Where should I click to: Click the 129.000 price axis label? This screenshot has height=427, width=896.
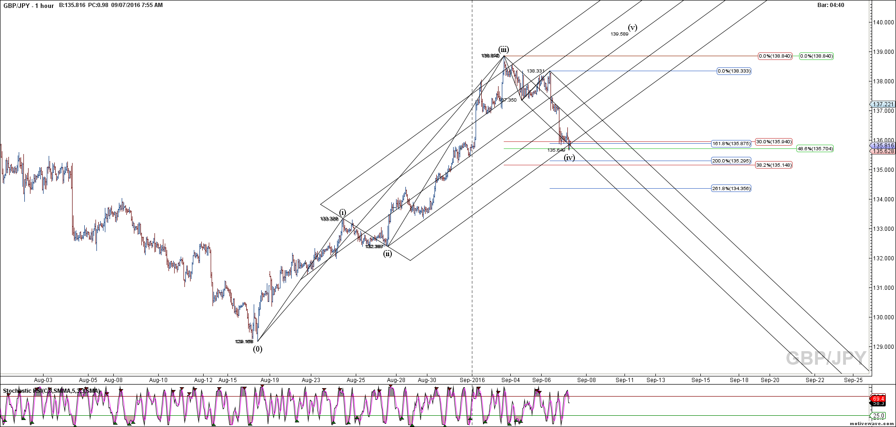883,347
